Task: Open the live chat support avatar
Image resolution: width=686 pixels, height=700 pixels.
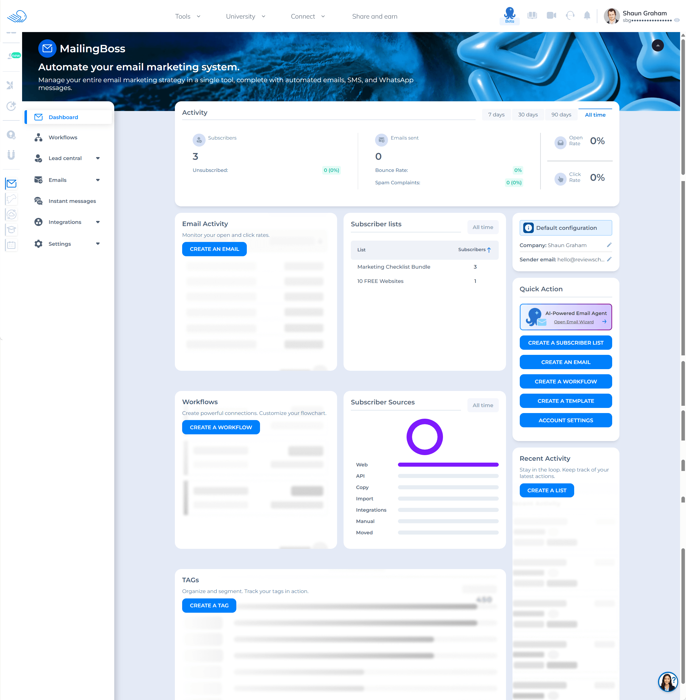Action: coord(668,681)
